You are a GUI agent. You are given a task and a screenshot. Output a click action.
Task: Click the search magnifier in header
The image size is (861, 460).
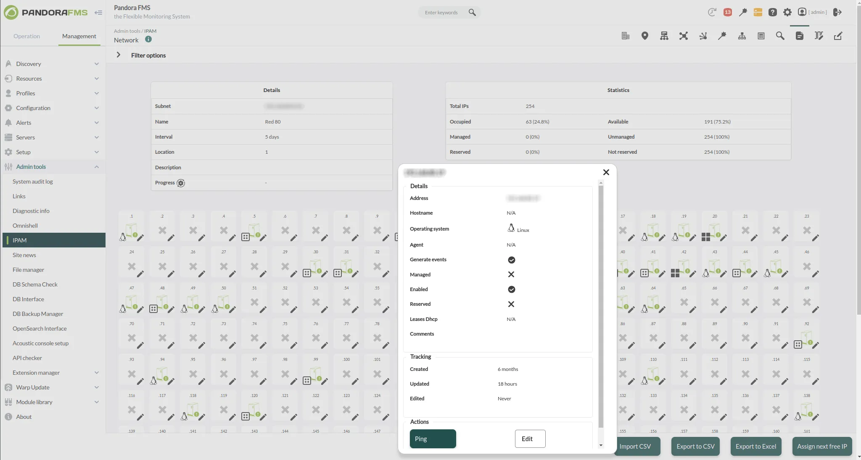pyautogui.click(x=472, y=13)
